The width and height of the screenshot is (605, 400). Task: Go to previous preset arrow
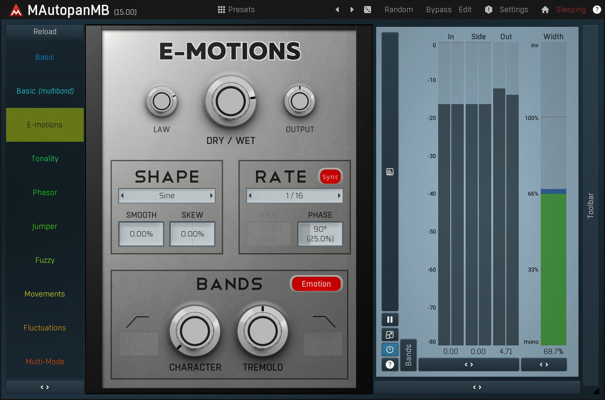337,10
